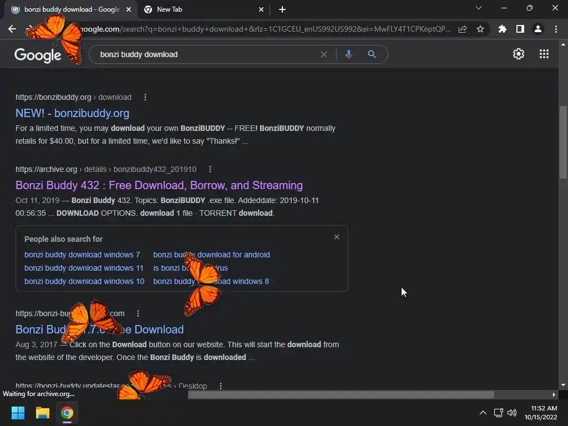Start voice search with the microphone

348,54
